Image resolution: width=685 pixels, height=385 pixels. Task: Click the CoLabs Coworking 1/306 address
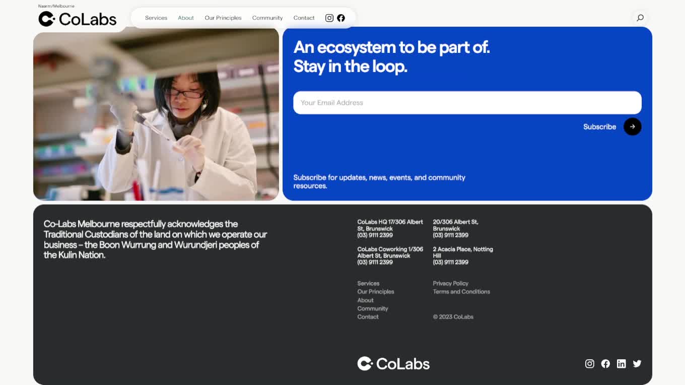[x=390, y=255]
